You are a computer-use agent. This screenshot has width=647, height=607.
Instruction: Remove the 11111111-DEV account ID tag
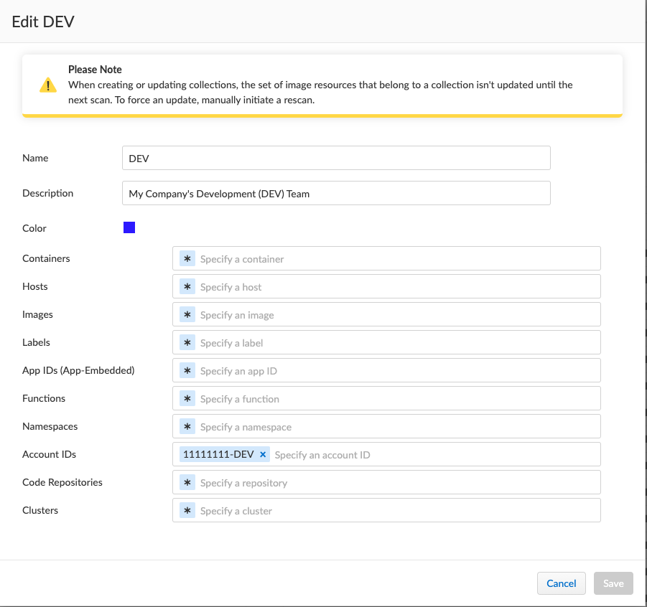pyautogui.click(x=263, y=455)
